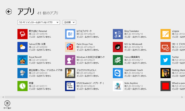Select the EPUB Reader app entry

pyautogui.click(x=84, y=86)
